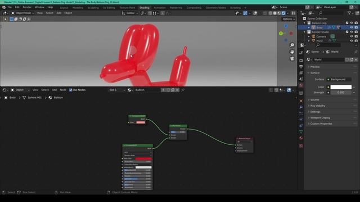Viewport: 360px width, 202px height.
Task: Open the viewport Options dropdown
Action: (x=289, y=19)
